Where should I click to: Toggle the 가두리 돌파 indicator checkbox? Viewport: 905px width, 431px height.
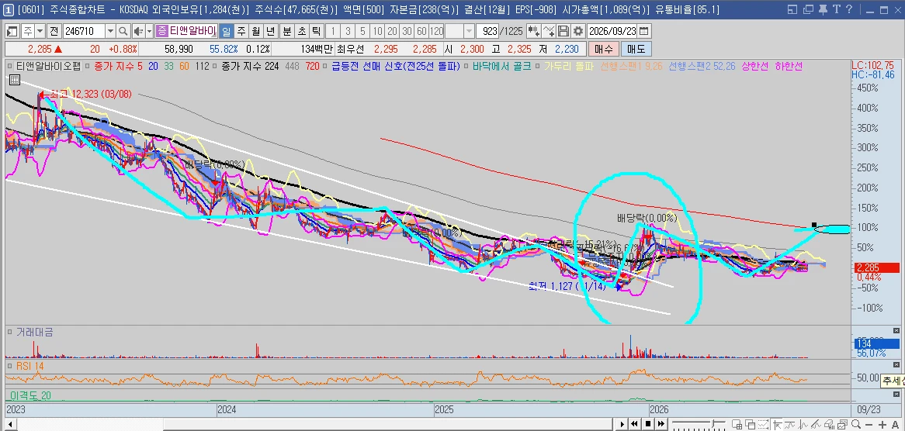coord(537,66)
